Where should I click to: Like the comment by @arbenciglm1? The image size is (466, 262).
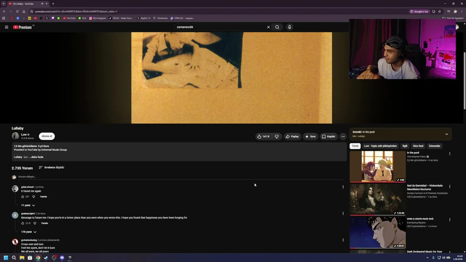23,223
